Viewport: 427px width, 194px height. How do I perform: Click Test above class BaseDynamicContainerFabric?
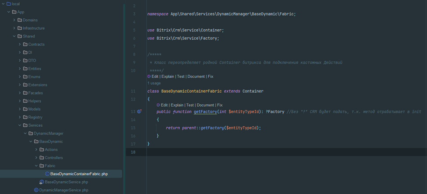point(181,76)
